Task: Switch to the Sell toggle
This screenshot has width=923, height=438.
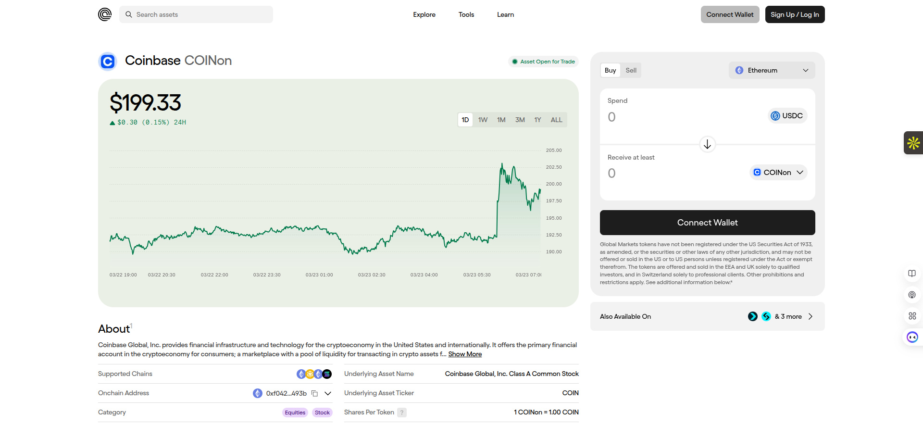Action: pos(631,70)
